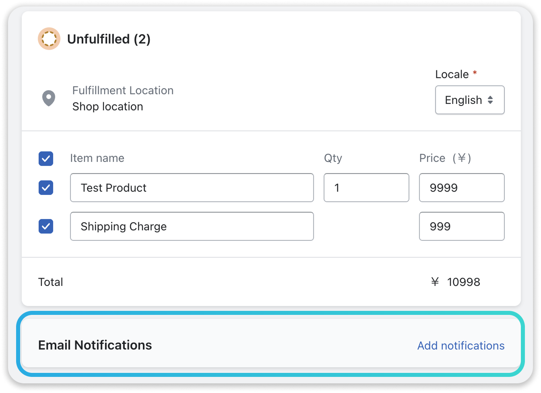Focus the Qty field showing 1

pyautogui.click(x=366, y=188)
